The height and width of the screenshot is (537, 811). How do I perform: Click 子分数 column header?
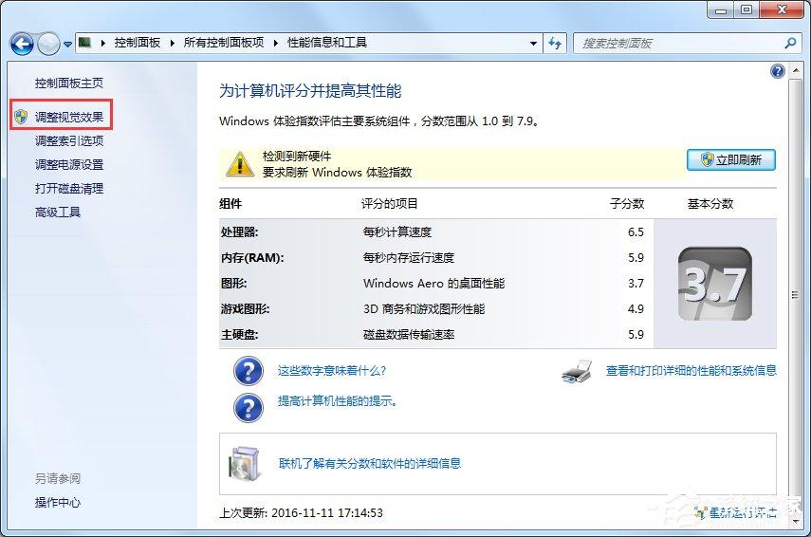pyautogui.click(x=627, y=204)
